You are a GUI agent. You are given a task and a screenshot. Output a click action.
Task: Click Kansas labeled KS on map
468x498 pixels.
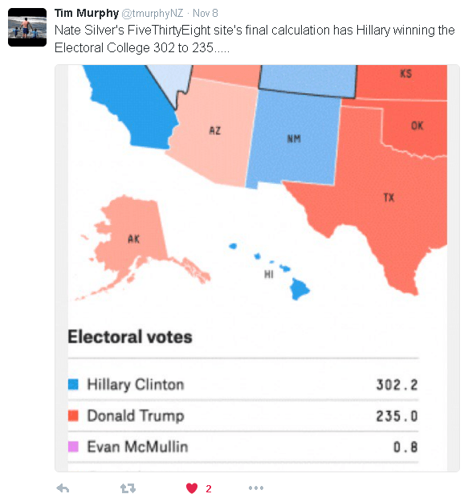405,74
